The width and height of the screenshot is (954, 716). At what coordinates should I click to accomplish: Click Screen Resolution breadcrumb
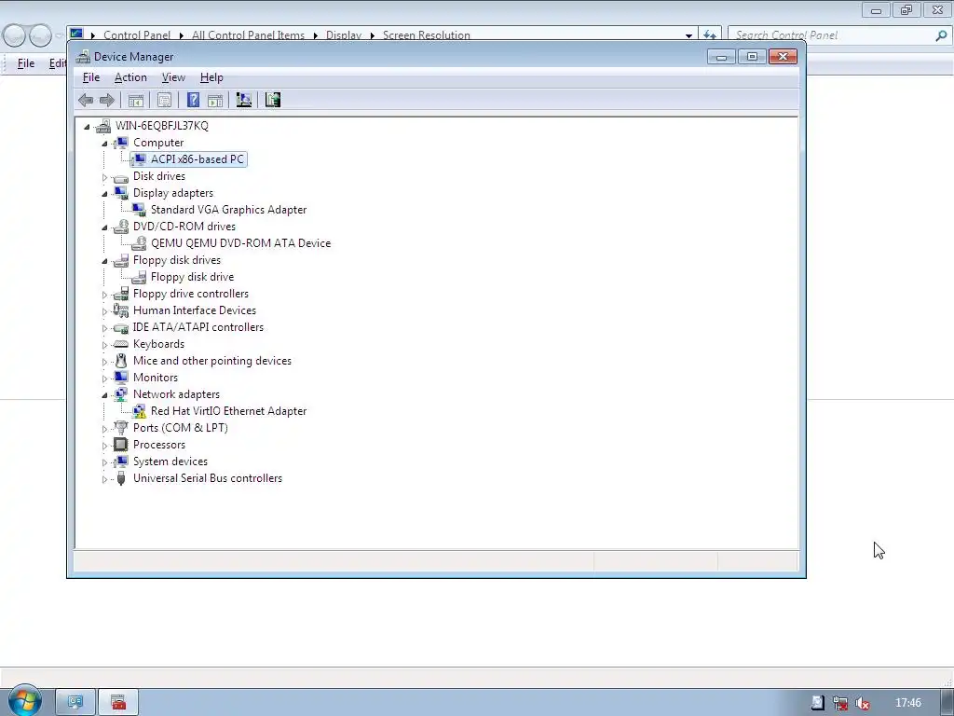427,35
